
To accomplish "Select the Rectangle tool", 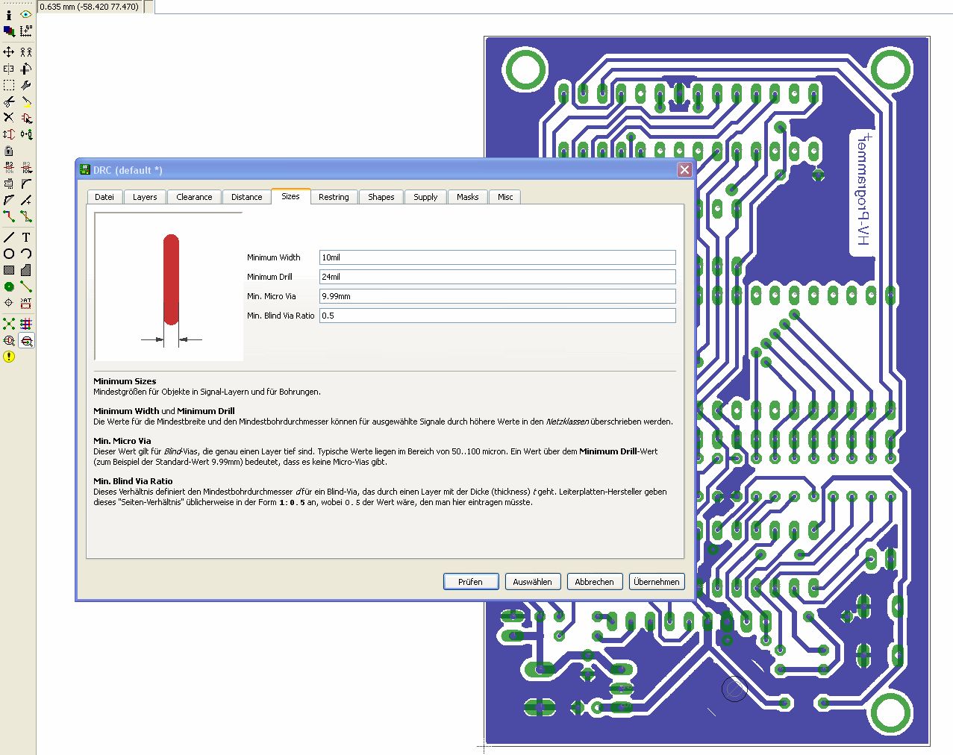I will point(9,270).
